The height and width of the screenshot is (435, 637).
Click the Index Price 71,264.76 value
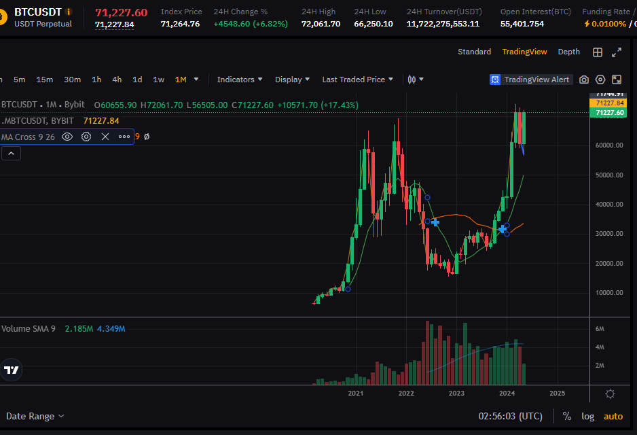(x=181, y=24)
